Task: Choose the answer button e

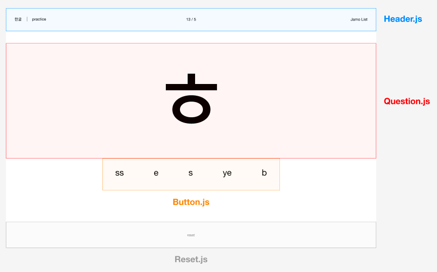Action: [156, 173]
